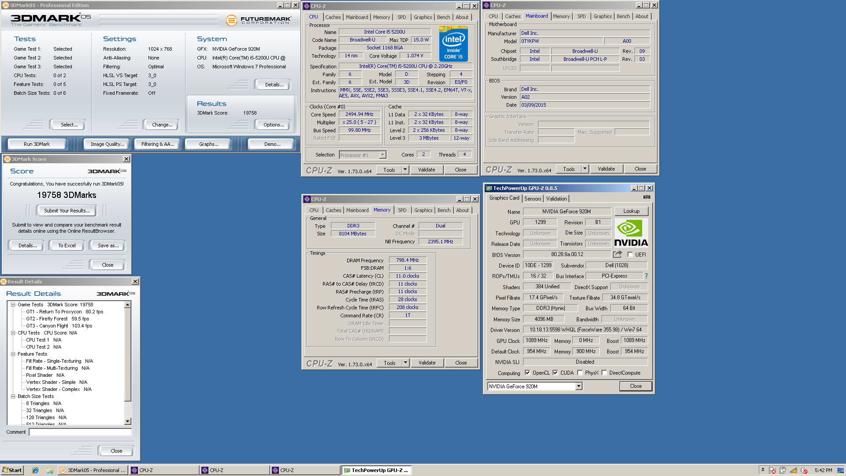Image resolution: width=846 pixels, height=476 pixels.
Task: Open Tools dropdown arrow in CPU-Z CPU window
Action: 405,170
